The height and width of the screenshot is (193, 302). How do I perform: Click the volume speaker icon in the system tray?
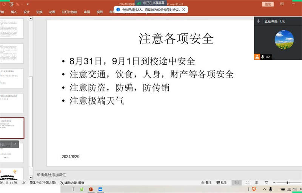point(294,189)
